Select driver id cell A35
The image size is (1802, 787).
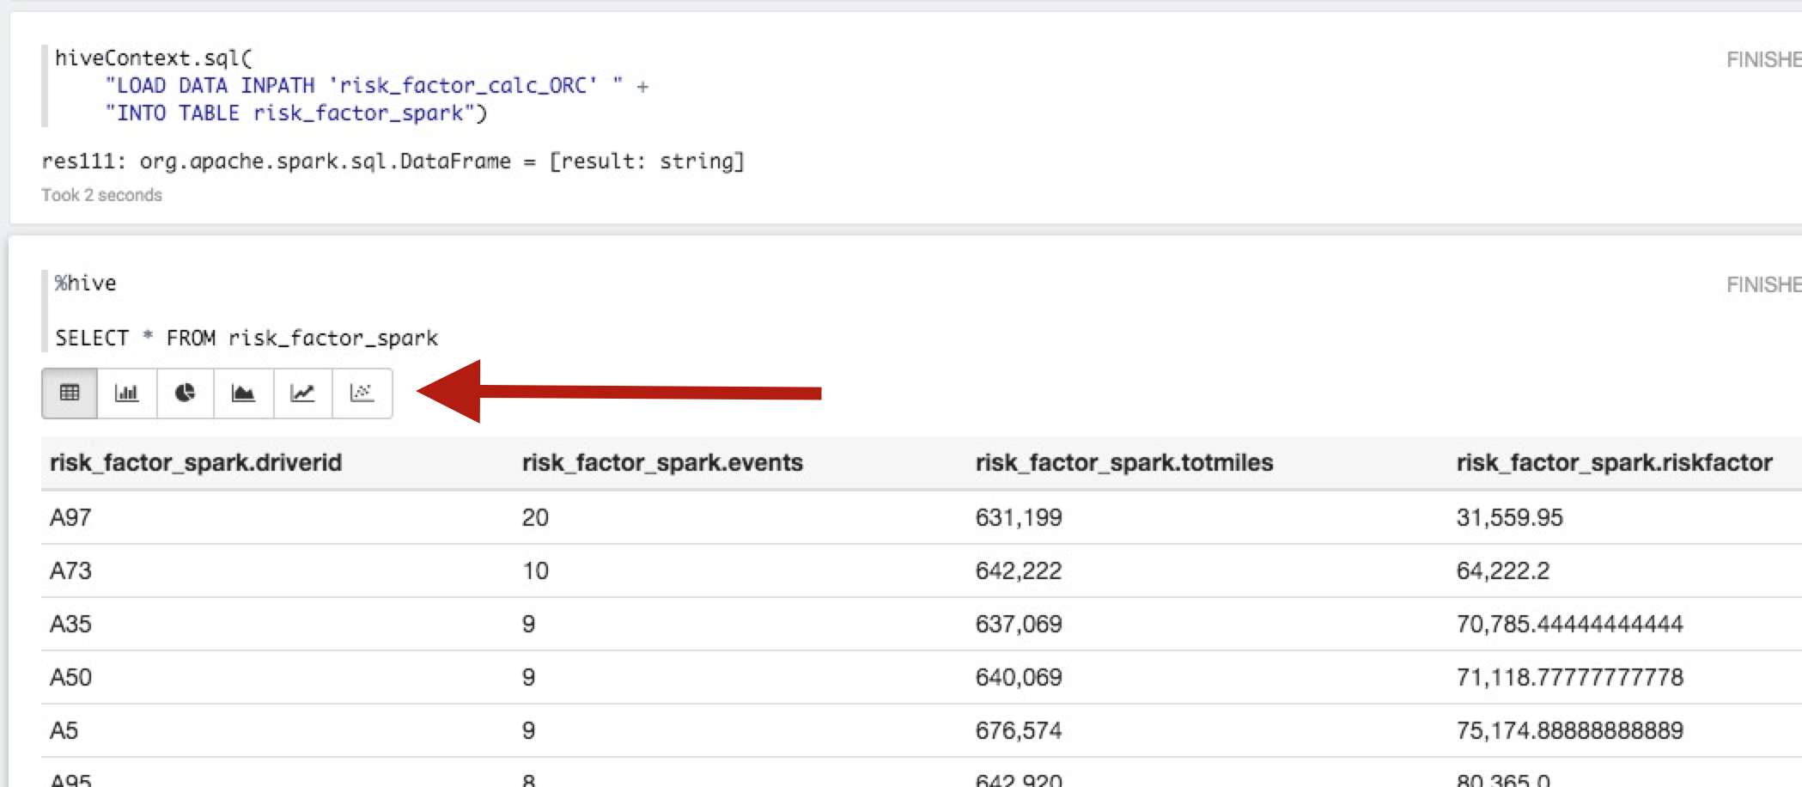(x=70, y=624)
